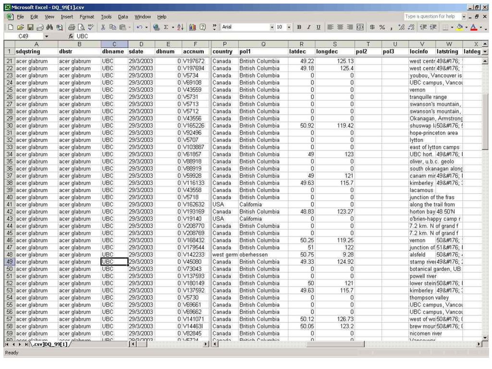This screenshot has height=369, width=492.
Task: Insert a function with the fx button
Action: point(71,36)
